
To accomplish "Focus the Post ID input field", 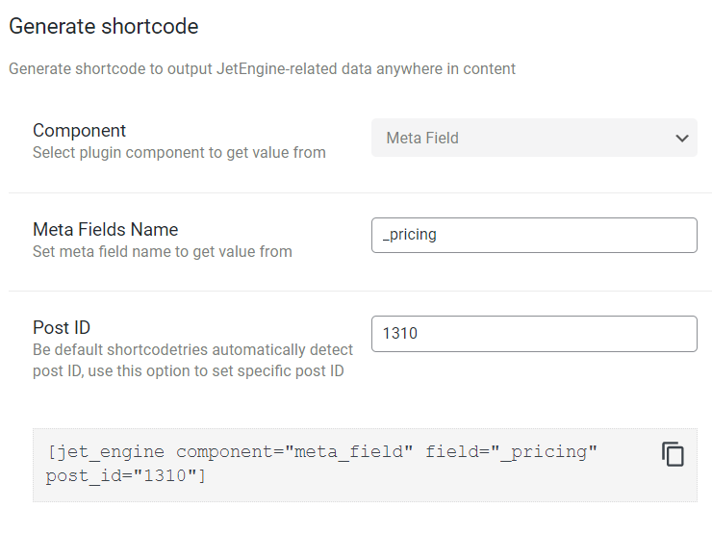I will click(x=534, y=334).
